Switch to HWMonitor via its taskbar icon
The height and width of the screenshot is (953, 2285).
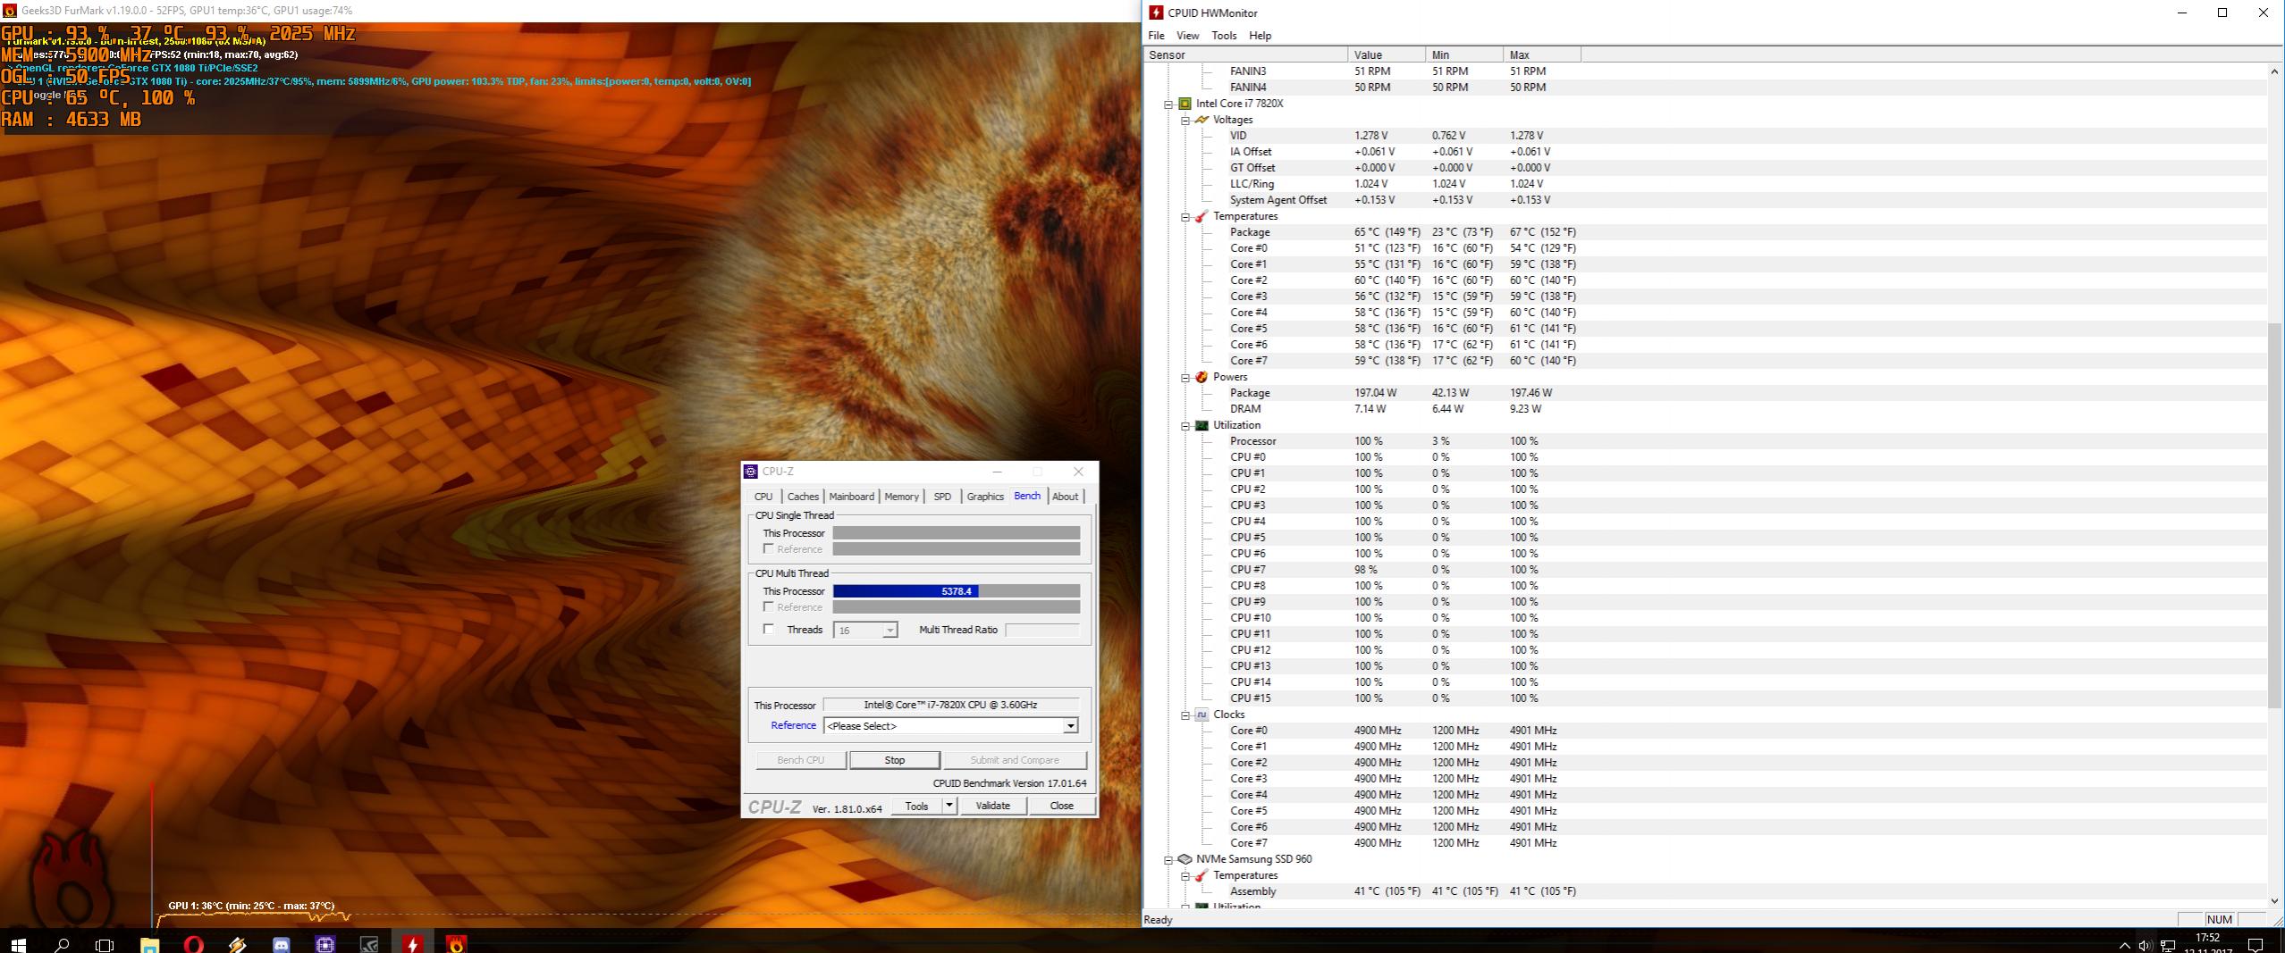(x=412, y=943)
